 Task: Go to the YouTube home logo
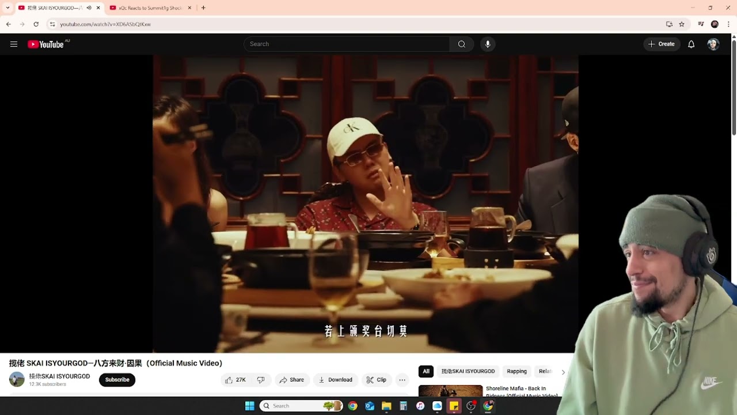coord(45,44)
